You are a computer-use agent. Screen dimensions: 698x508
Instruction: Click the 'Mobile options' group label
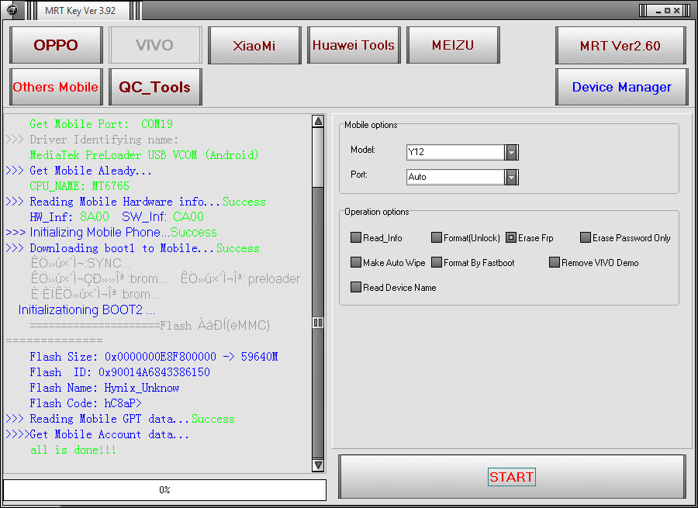371,125
